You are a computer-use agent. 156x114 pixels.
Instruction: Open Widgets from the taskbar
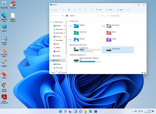[x=76, y=111]
